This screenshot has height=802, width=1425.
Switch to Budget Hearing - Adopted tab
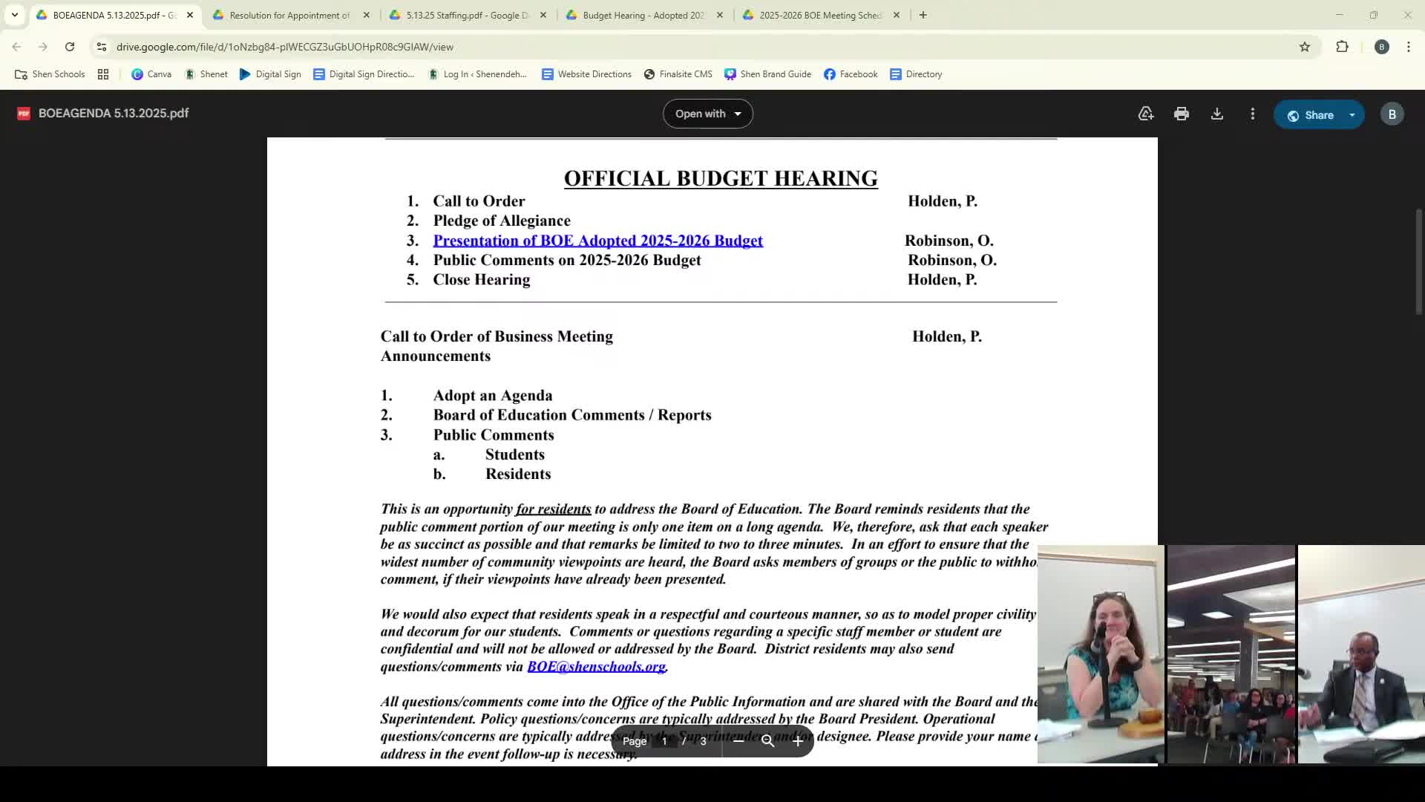[x=643, y=15]
